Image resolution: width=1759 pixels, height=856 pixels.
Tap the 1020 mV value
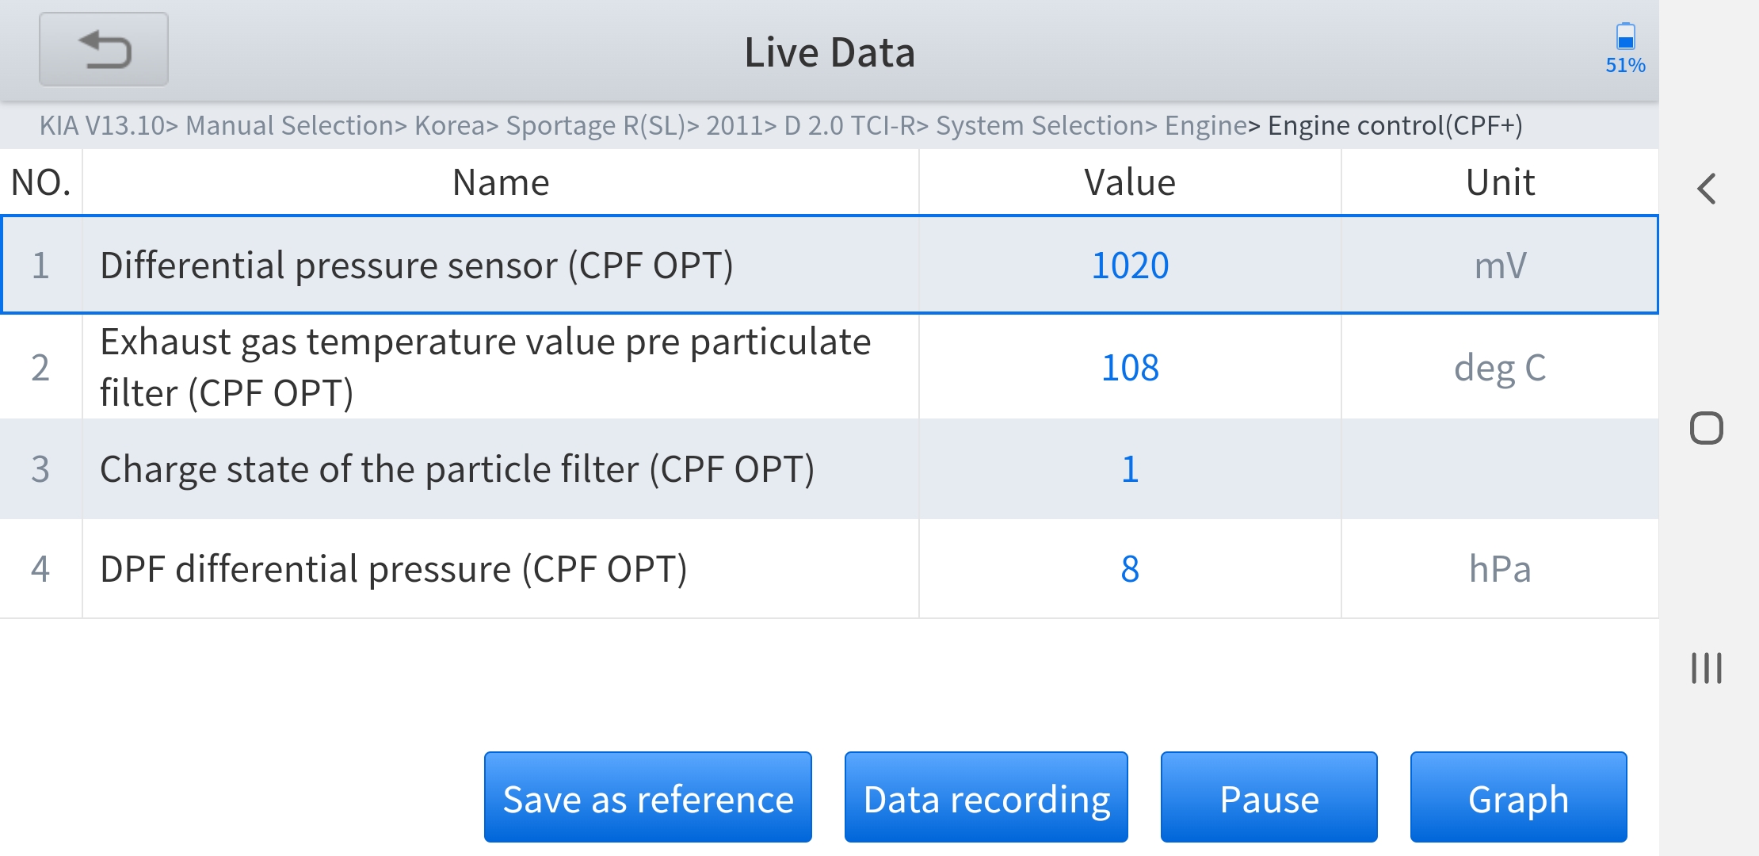click(1130, 266)
